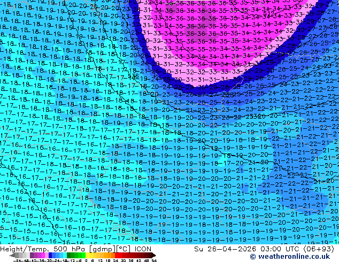
Task: Click the '[°C]' unit label
Action: 124,249
